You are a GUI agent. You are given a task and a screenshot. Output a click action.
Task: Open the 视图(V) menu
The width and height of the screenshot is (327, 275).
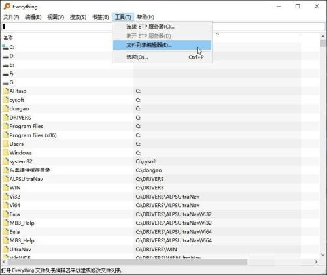pos(56,17)
